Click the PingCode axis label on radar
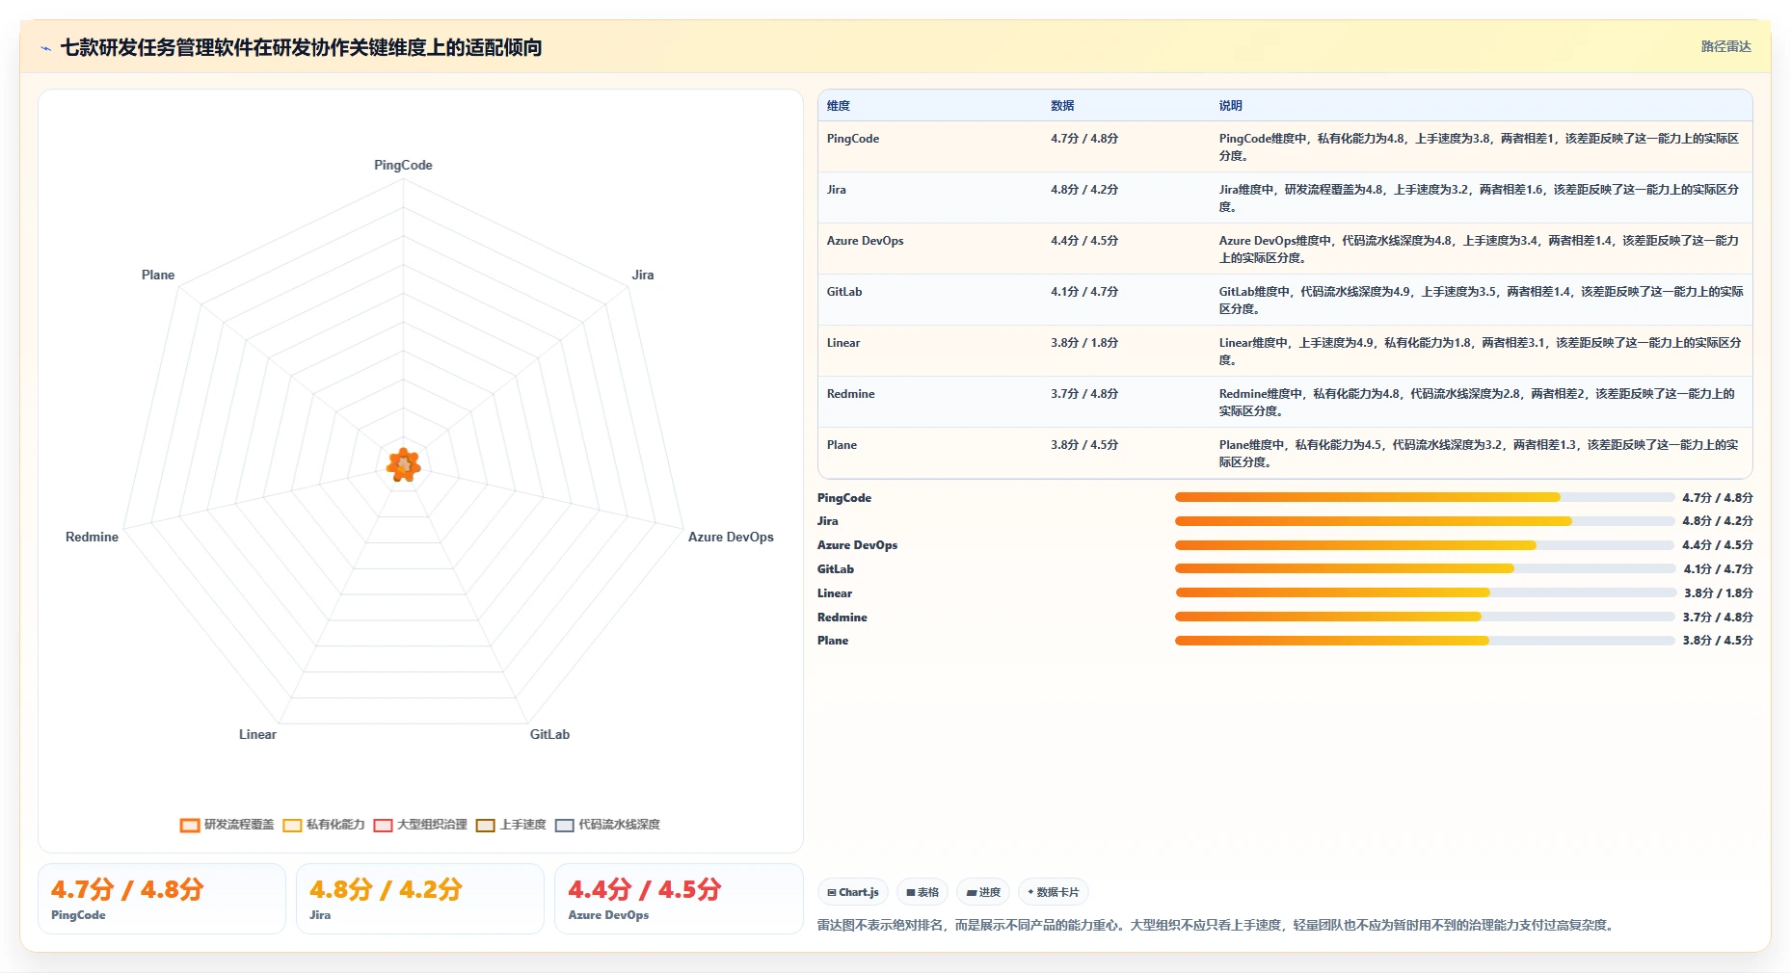Image resolution: width=1791 pixels, height=973 pixels. 403,166
